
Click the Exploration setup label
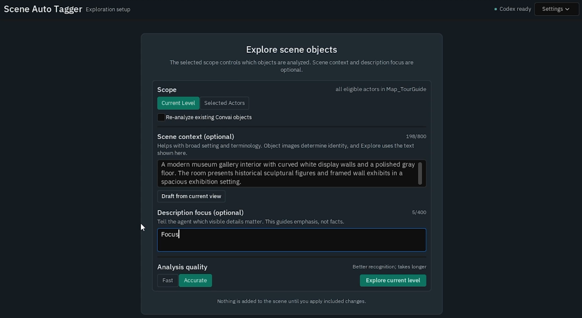click(108, 9)
